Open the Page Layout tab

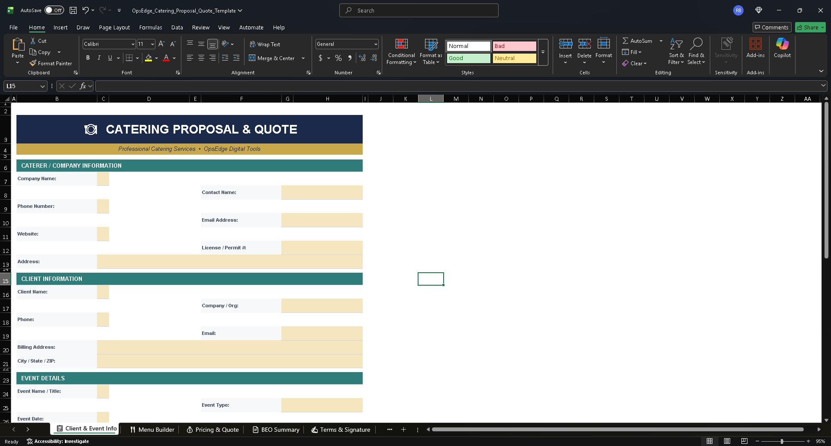[x=114, y=27]
